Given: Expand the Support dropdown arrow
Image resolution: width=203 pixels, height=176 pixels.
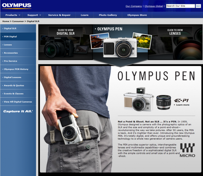Looking at the screenshot, I should (x=40, y=15).
